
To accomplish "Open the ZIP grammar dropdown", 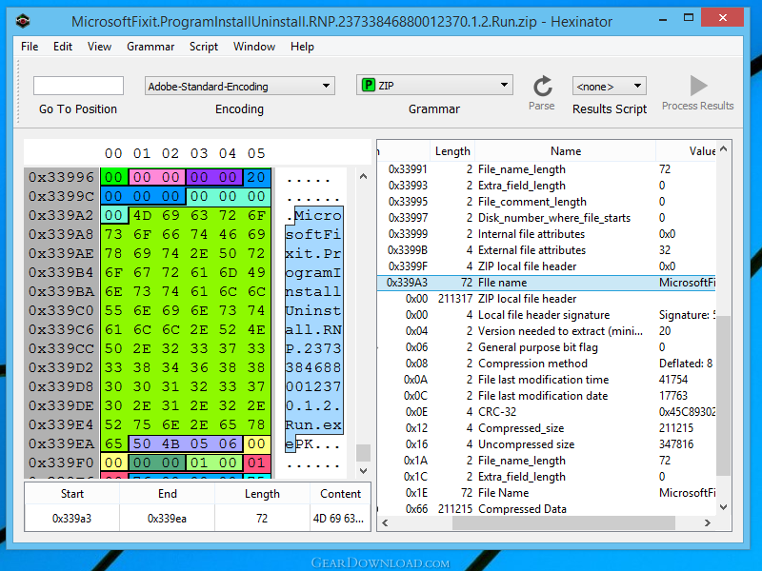I will pos(434,86).
